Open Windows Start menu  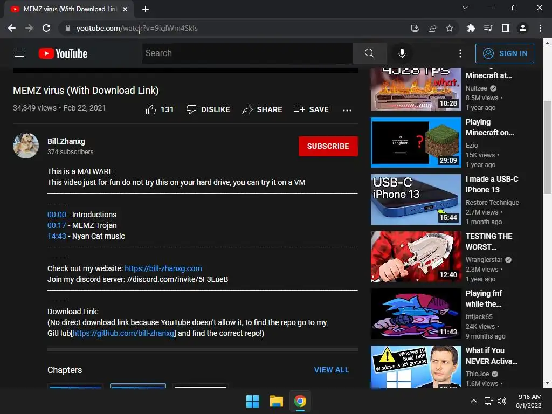[252, 401]
